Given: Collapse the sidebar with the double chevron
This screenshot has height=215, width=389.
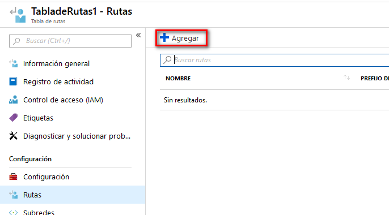Looking at the screenshot, I should point(138,35).
